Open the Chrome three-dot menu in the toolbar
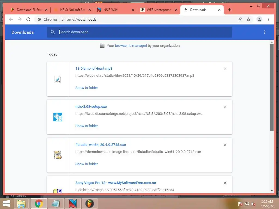The height and width of the screenshot is (209, 279). (268, 19)
